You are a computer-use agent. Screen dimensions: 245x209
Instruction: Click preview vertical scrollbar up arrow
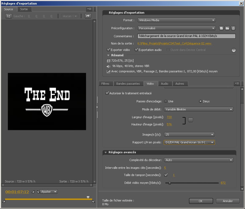[94, 21]
